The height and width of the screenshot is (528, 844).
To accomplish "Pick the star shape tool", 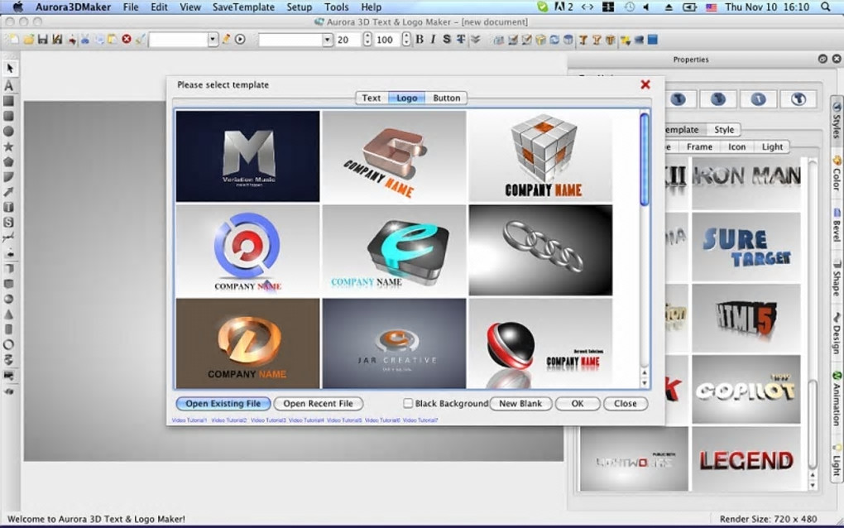I will pyautogui.click(x=9, y=146).
